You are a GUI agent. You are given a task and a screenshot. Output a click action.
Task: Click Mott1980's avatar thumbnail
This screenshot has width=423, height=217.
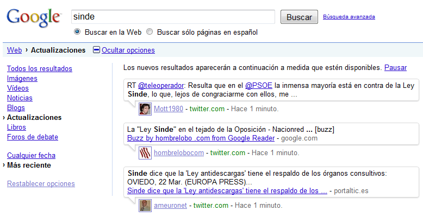(145, 109)
